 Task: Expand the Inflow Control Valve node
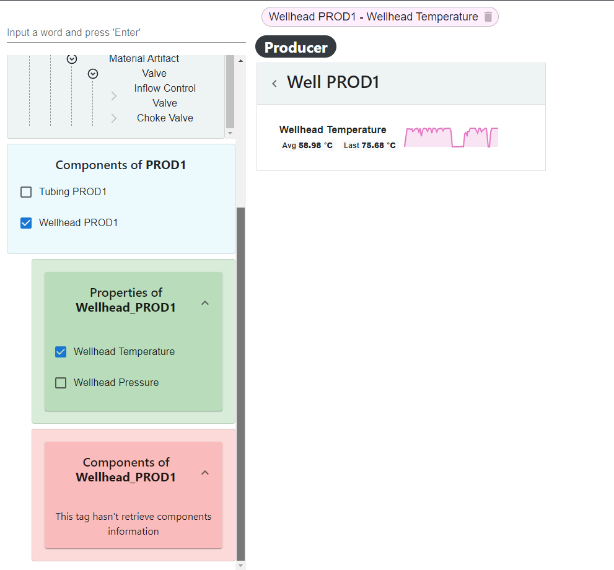(114, 96)
